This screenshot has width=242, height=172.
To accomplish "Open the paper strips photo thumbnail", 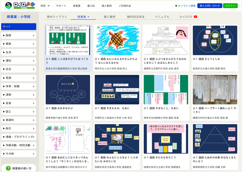I will (x=215, y=89).
